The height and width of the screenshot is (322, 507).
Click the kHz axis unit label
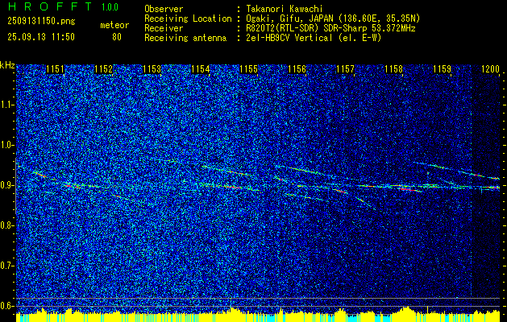pyautogui.click(x=7, y=66)
